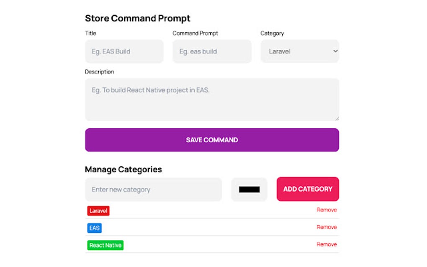This screenshot has width=427, height=267.
Task: Select the green React Native tag
Action: pyautogui.click(x=105, y=245)
